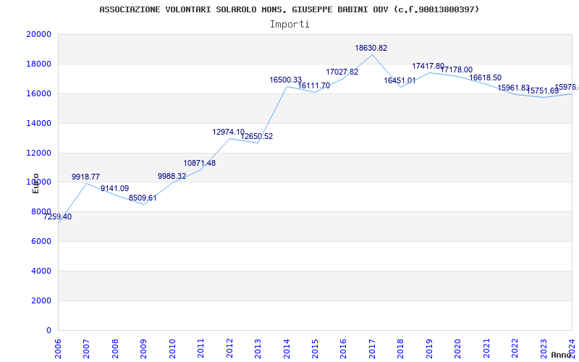Click the x-axis year 2020

tap(458, 348)
